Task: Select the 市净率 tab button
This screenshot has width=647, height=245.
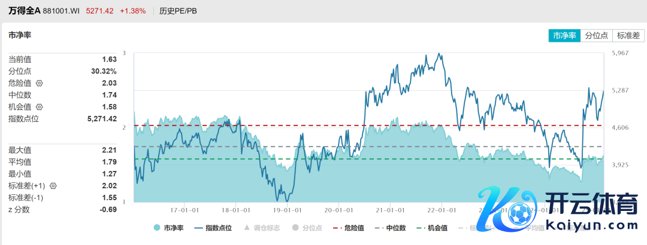Action: click(x=565, y=36)
